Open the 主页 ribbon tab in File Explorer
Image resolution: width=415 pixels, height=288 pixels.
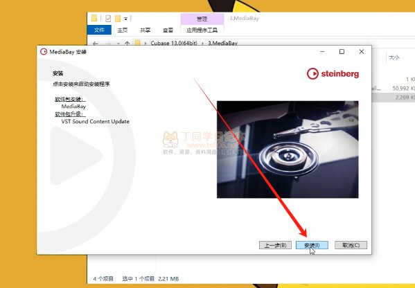click(122, 30)
